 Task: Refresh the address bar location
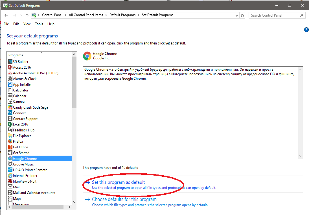[x=242, y=15]
